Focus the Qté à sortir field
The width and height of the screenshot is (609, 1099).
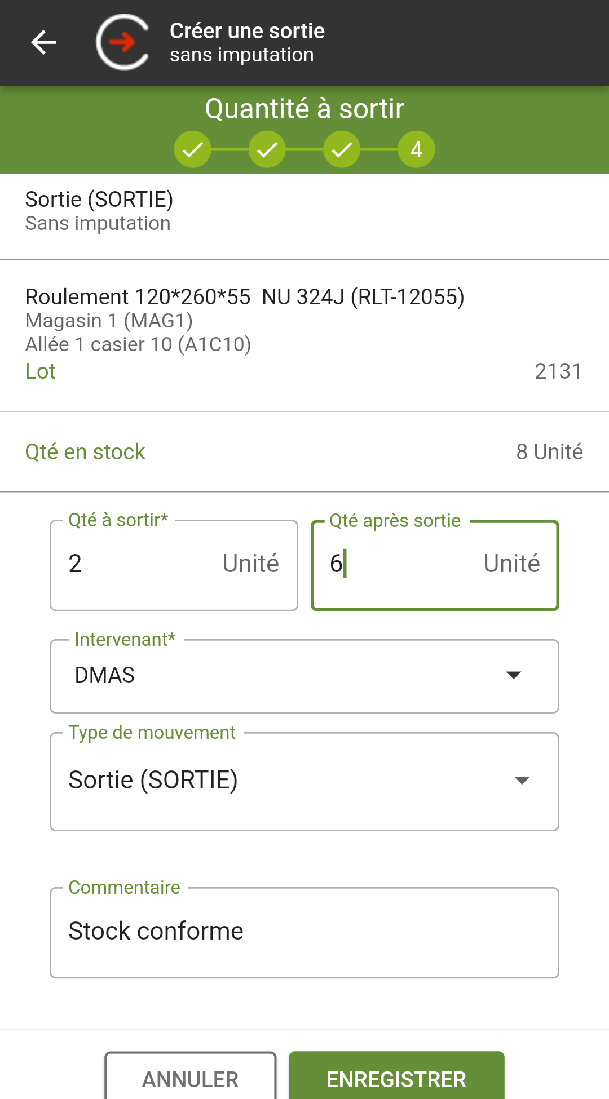174,565
